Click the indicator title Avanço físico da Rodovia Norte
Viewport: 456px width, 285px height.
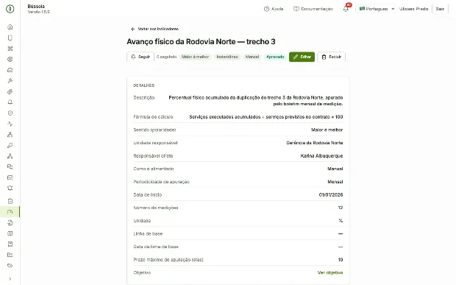pyautogui.click(x=201, y=42)
